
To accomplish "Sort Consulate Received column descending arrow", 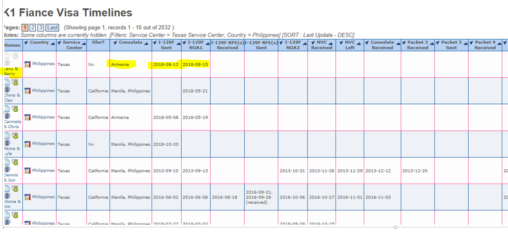I will (367, 42).
